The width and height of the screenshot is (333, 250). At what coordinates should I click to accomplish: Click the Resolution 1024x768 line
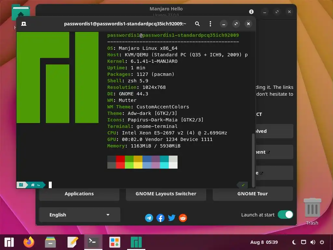pyautogui.click(x=136, y=87)
